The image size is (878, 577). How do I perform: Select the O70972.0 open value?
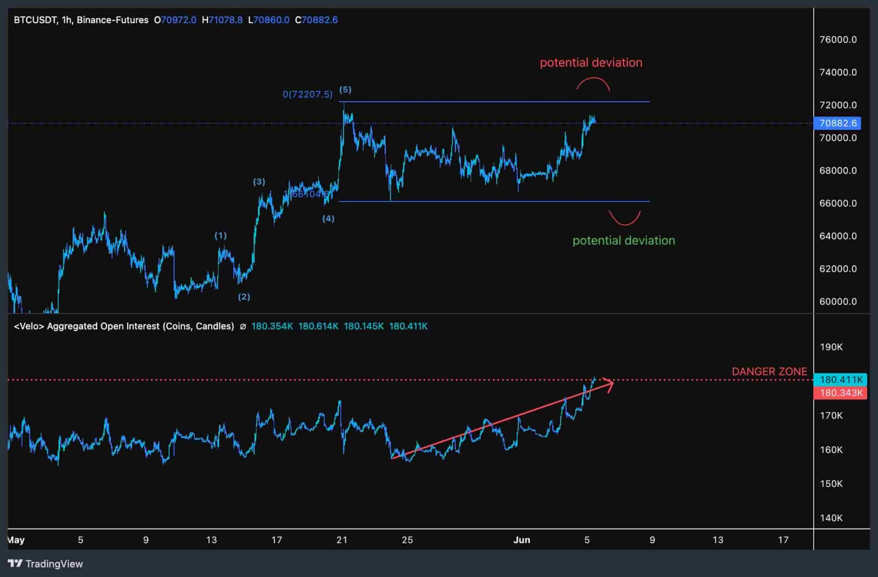coord(176,20)
